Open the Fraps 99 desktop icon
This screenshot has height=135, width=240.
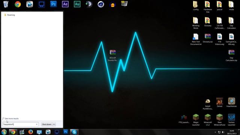pos(124,4)
